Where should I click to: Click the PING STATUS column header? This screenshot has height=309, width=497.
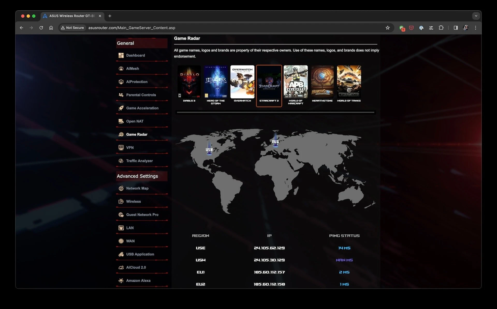(344, 236)
